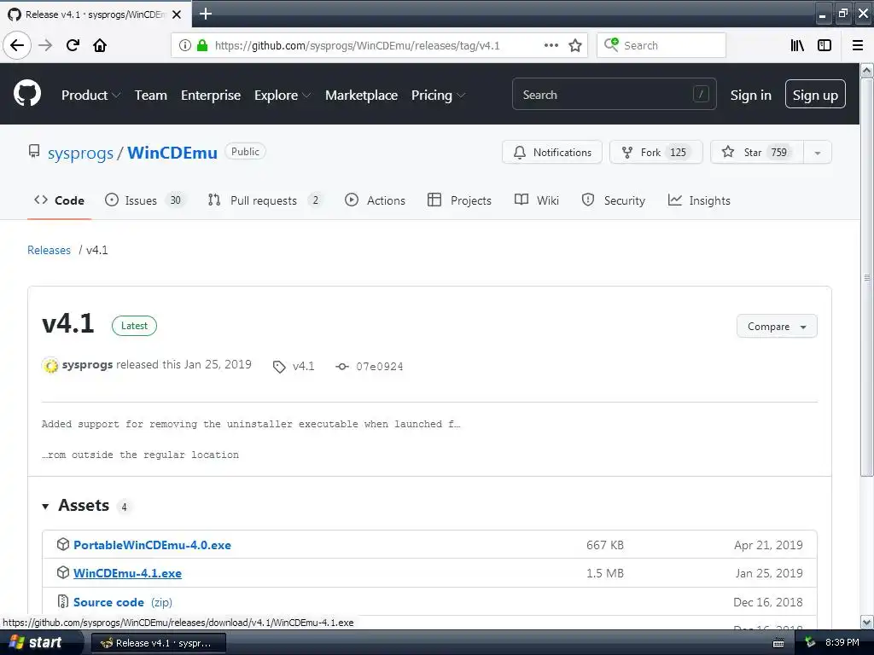Viewport: 874px width, 655px height.
Task: Click the browser address bar URL
Action: (x=358, y=46)
